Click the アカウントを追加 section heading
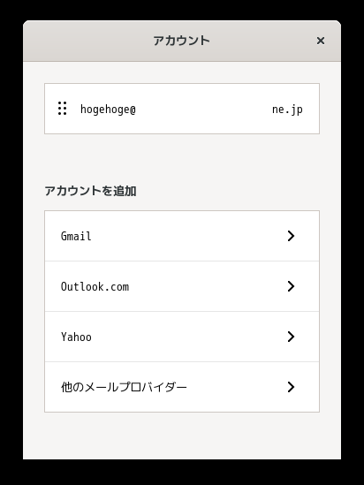Screen dimensions: 364x485 [x=90, y=191]
